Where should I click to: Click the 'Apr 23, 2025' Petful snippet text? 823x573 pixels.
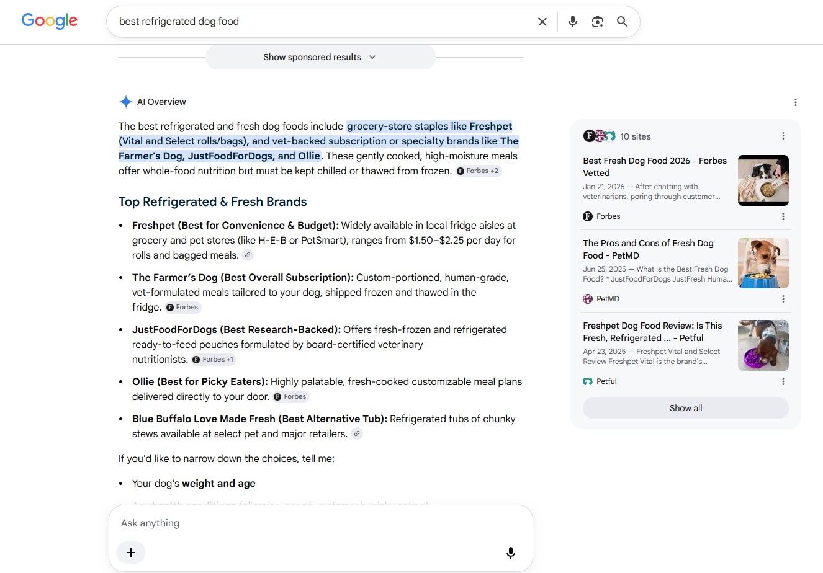[x=652, y=357]
